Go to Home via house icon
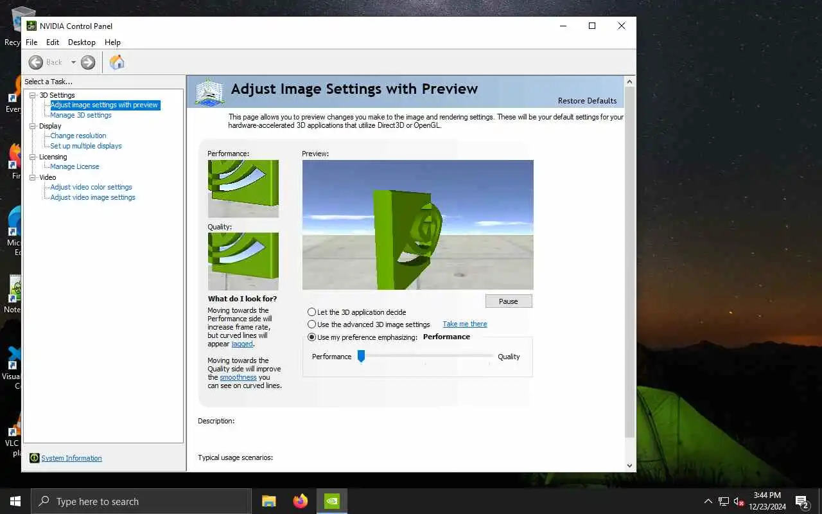The width and height of the screenshot is (822, 514). click(117, 62)
